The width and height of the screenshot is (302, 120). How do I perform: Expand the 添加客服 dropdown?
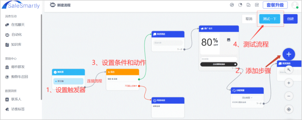point(247,98)
